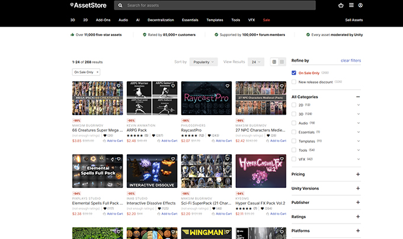
Task: Uncheck the On Sale Only checkbox
Action: [294, 73]
